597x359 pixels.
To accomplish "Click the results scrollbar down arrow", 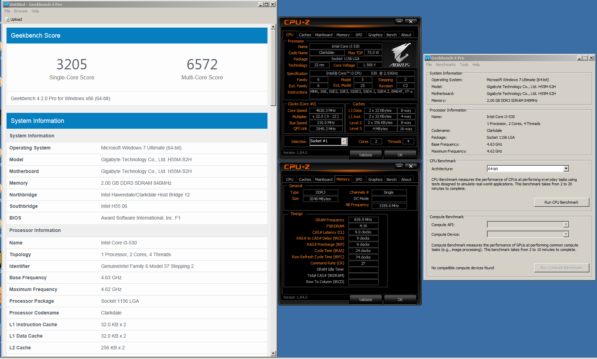I will tap(273, 353).
